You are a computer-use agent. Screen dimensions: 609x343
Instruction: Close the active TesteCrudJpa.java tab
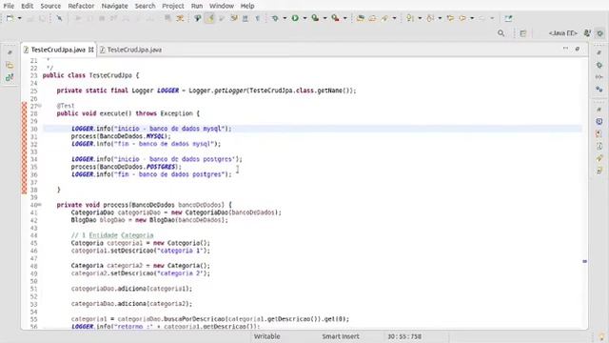[x=91, y=50]
